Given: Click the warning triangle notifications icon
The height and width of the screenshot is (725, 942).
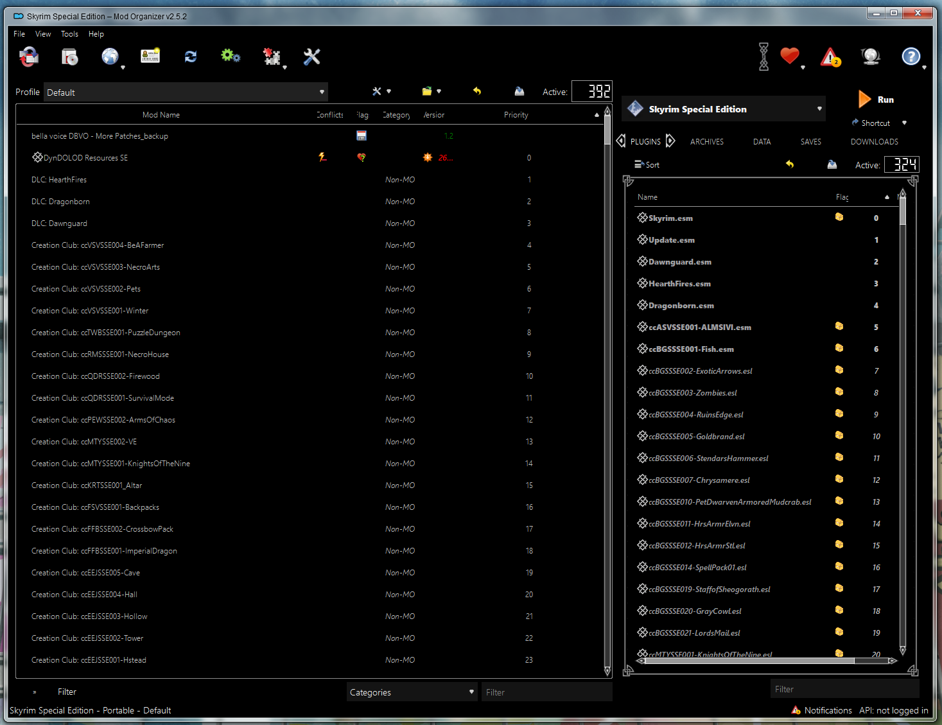Looking at the screenshot, I should click(x=830, y=57).
